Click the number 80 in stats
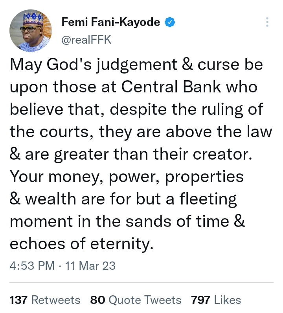The image size is (283, 313). point(97,300)
